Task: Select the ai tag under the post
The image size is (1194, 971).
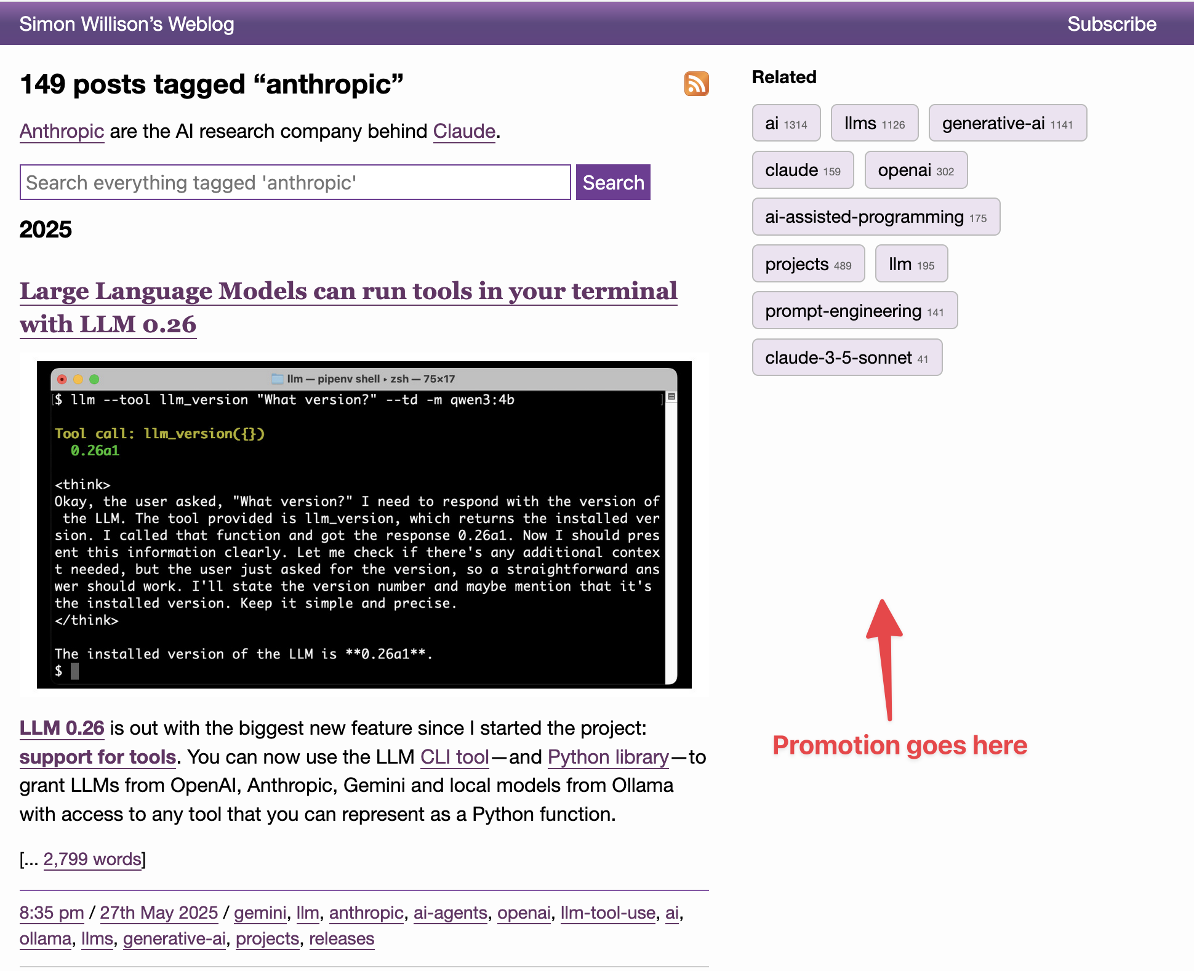Action: (x=672, y=913)
